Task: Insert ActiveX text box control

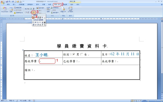Action: pos(35,22)
